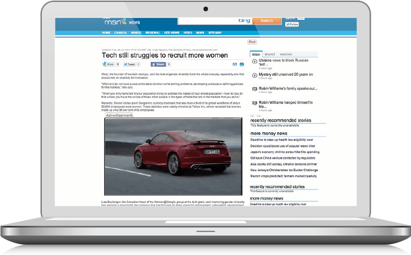Viewport: 411px width, 255px height.
Task: Open the HOME menu item
Action: pos(106,33)
